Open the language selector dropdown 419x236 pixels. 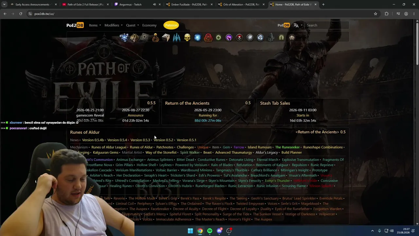click(298, 25)
